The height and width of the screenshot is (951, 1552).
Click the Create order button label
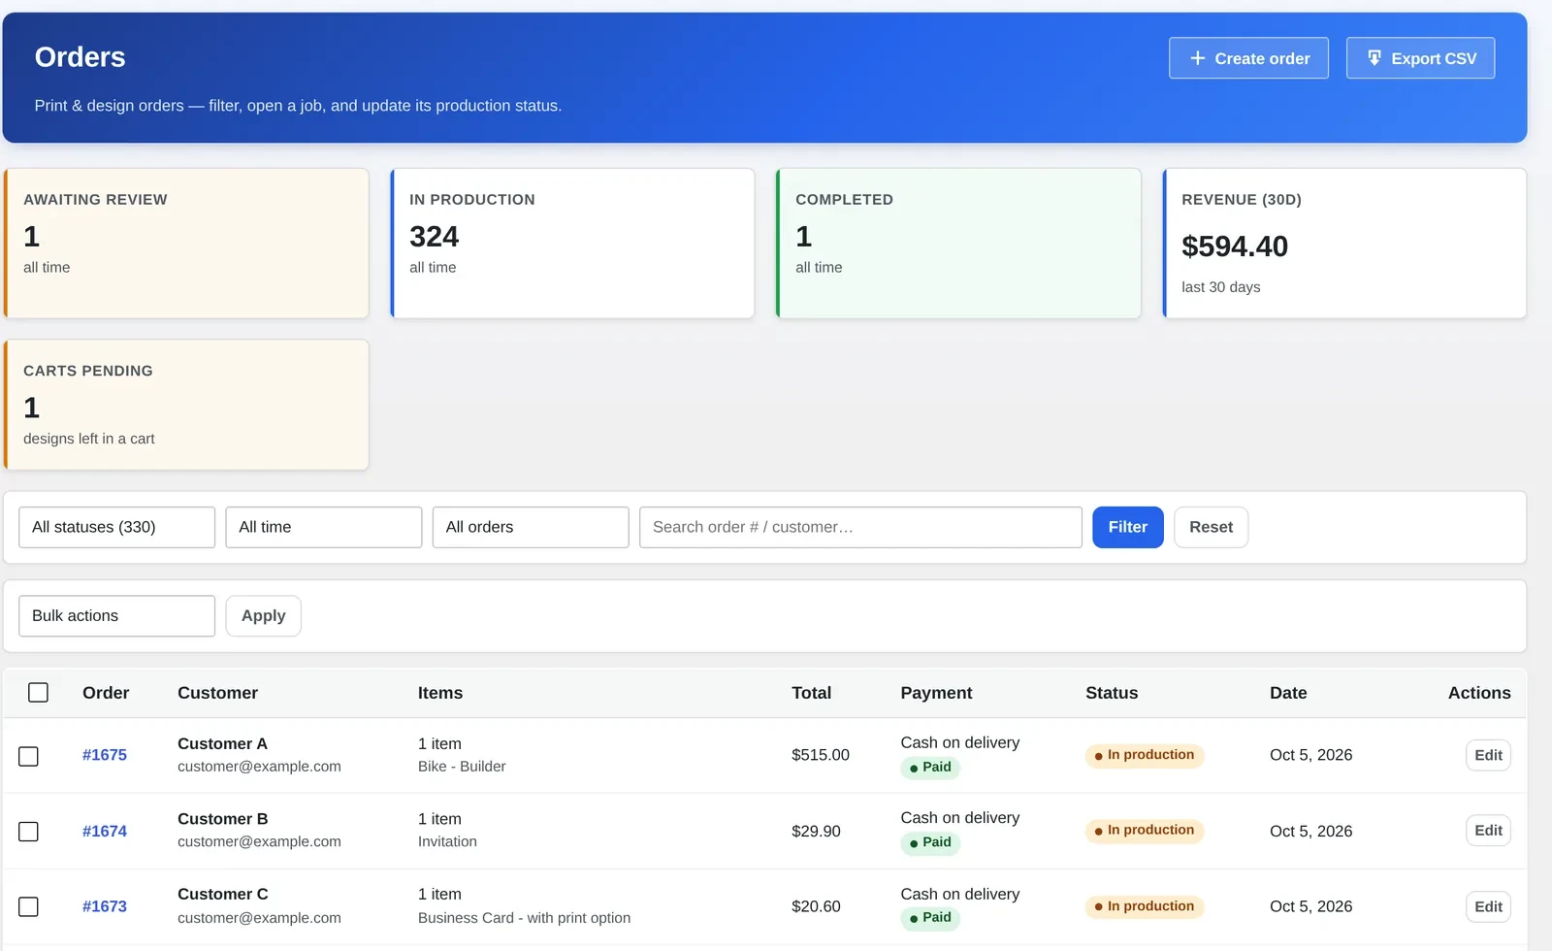point(1262,58)
